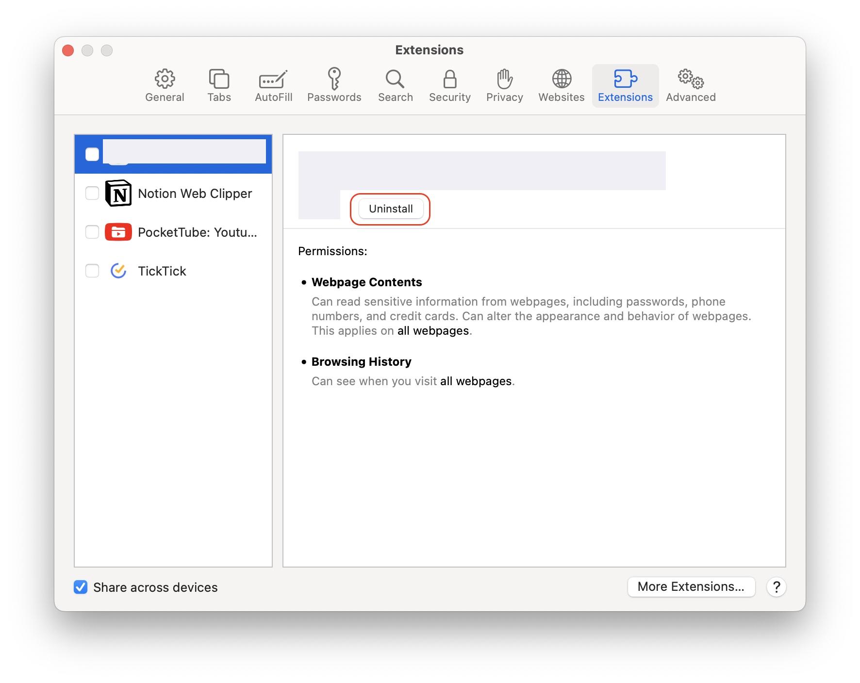The height and width of the screenshot is (683, 860).
Task: Click the Share across devices label
Action: (x=155, y=587)
